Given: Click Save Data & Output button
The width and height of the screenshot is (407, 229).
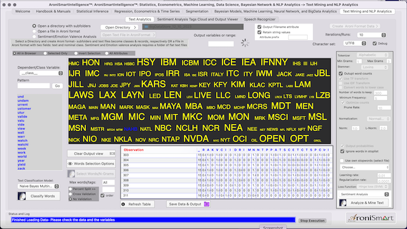Looking at the screenshot, I should (188, 204).
